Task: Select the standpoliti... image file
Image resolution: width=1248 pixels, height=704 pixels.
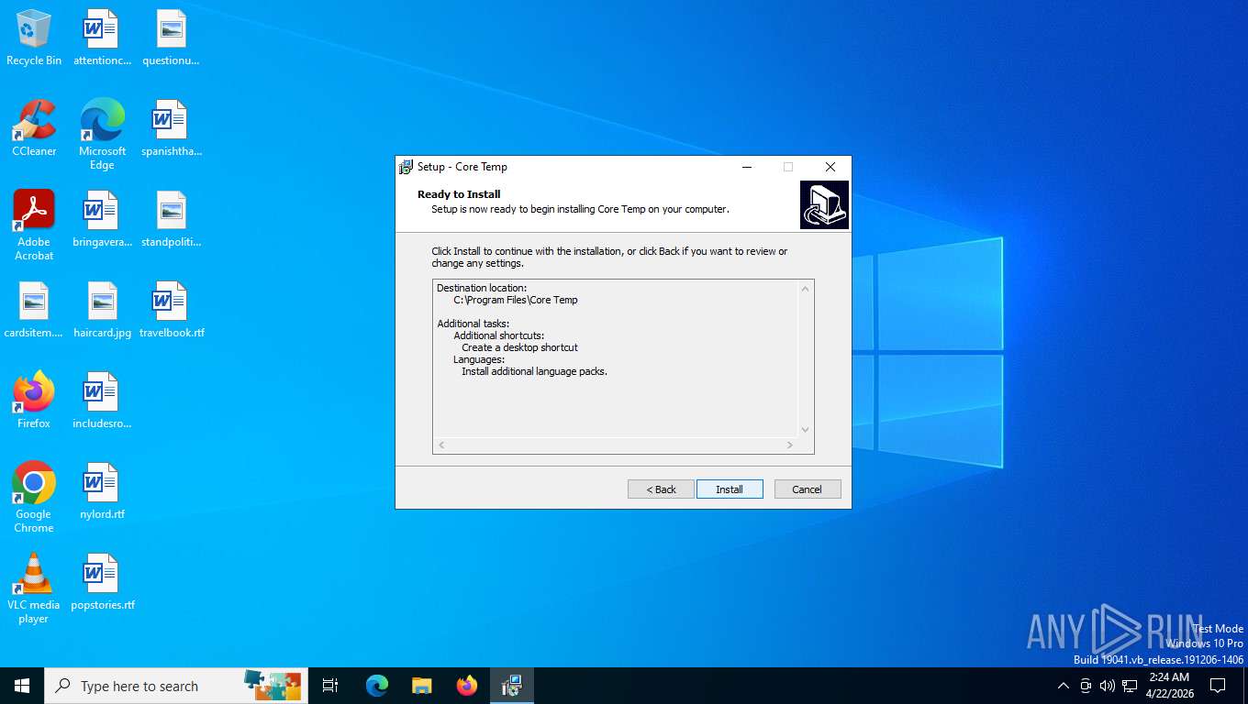Action: [171, 219]
